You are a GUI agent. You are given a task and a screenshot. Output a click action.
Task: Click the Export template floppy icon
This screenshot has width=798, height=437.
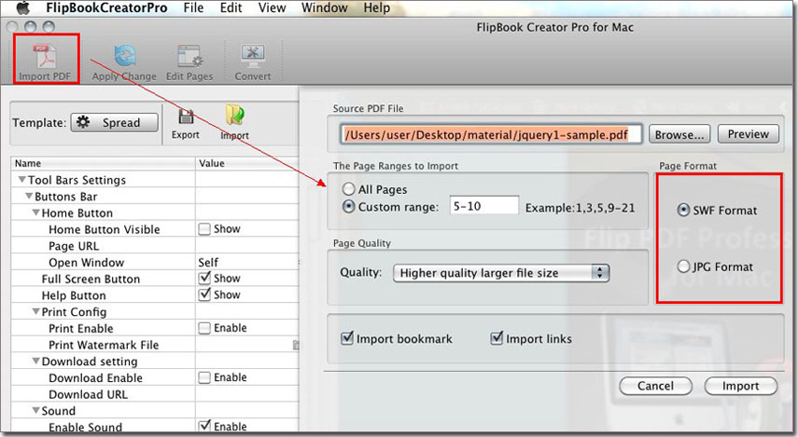pyautogui.click(x=186, y=116)
